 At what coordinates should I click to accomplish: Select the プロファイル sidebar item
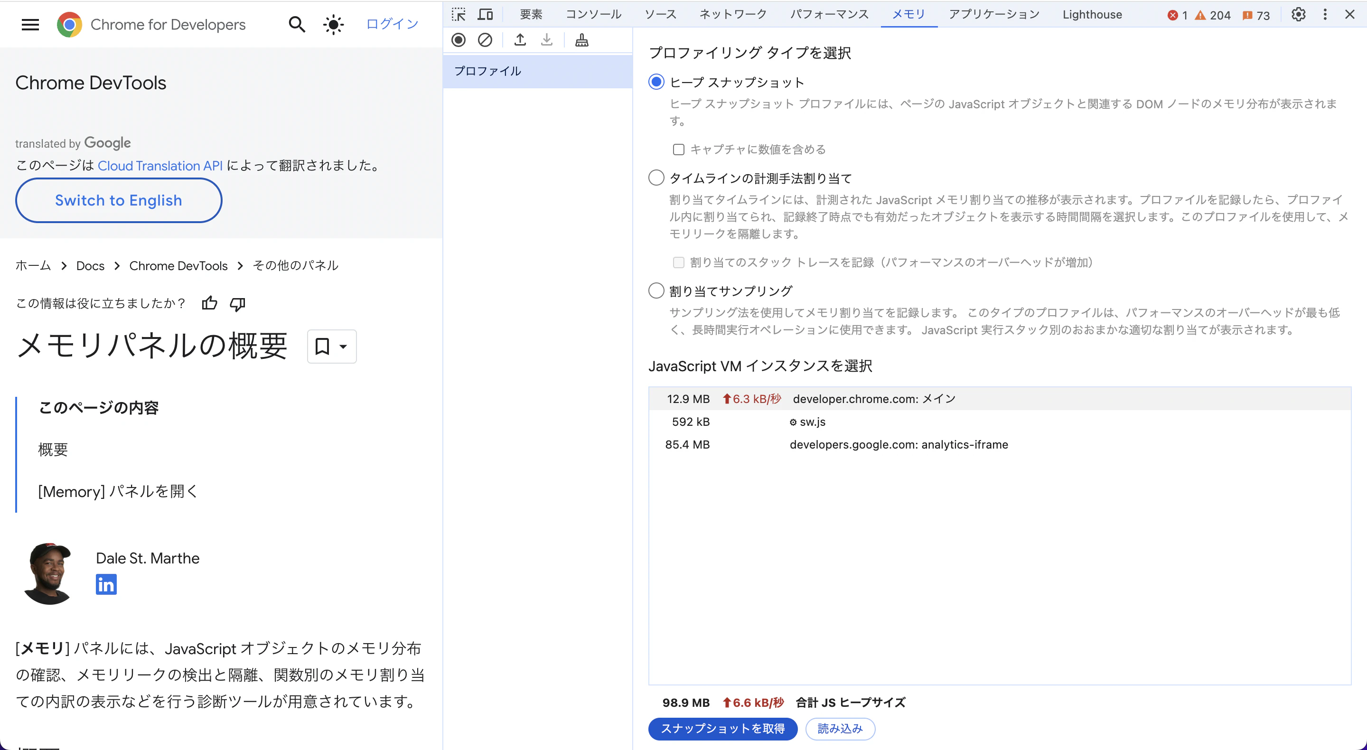tap(538, 71)
